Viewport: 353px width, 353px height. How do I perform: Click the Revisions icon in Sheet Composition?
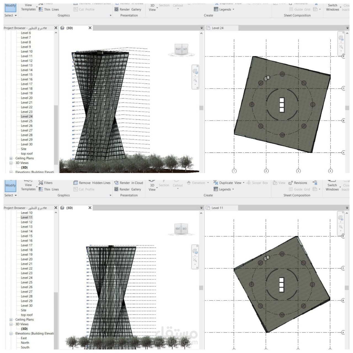[290, 183]
